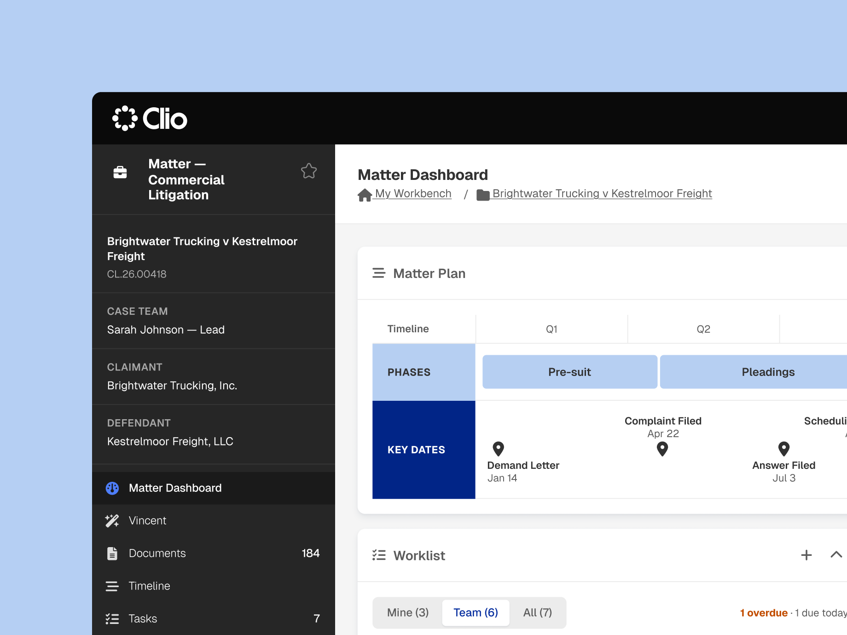Click the Timeline column label in plan
This screenshot has width=847, height=635.
(x=408, y=329)
